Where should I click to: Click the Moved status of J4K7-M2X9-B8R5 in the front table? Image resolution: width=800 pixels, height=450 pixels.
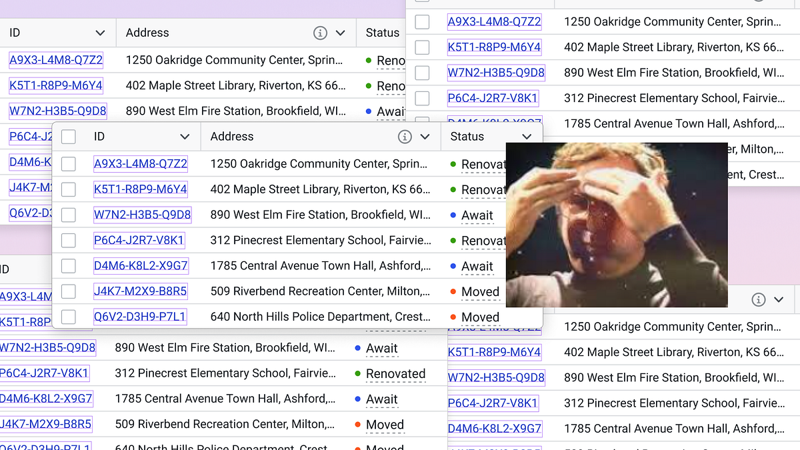coord(480,292)
